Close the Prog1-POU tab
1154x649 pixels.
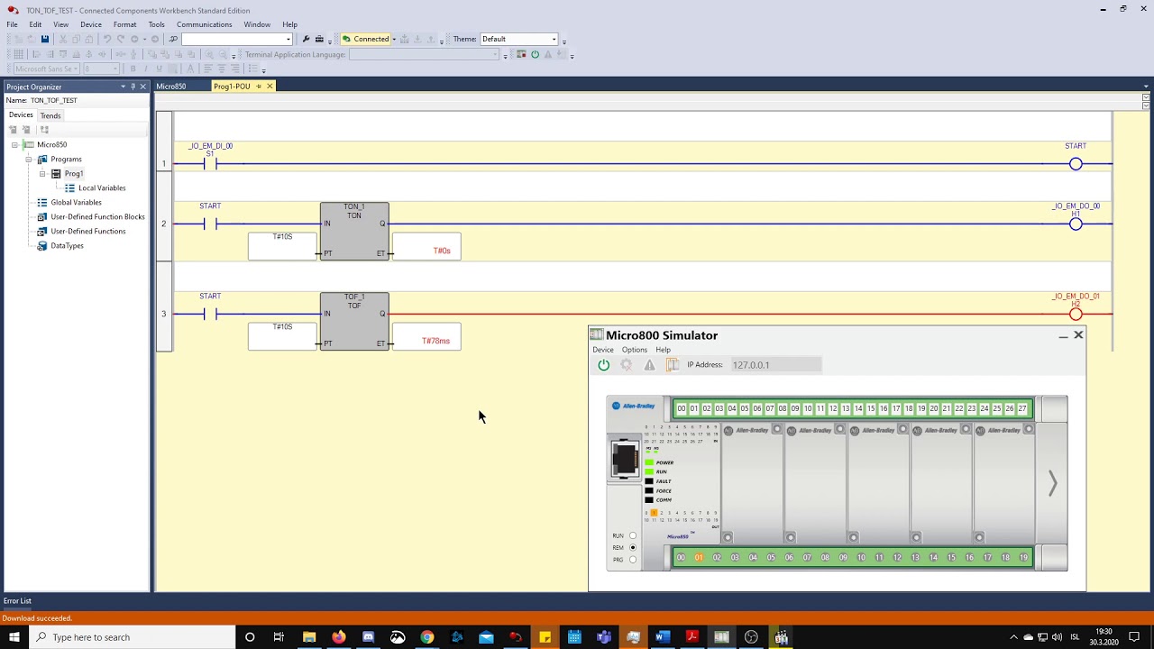(x=269, y=87)
